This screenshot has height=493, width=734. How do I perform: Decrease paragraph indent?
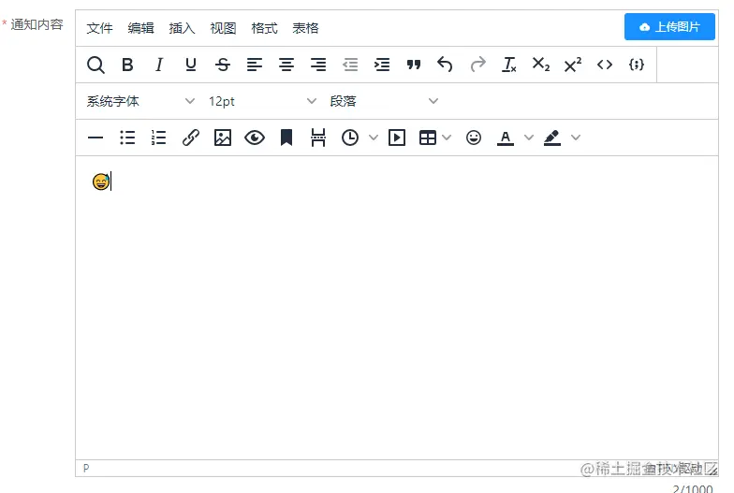[350, 65]
